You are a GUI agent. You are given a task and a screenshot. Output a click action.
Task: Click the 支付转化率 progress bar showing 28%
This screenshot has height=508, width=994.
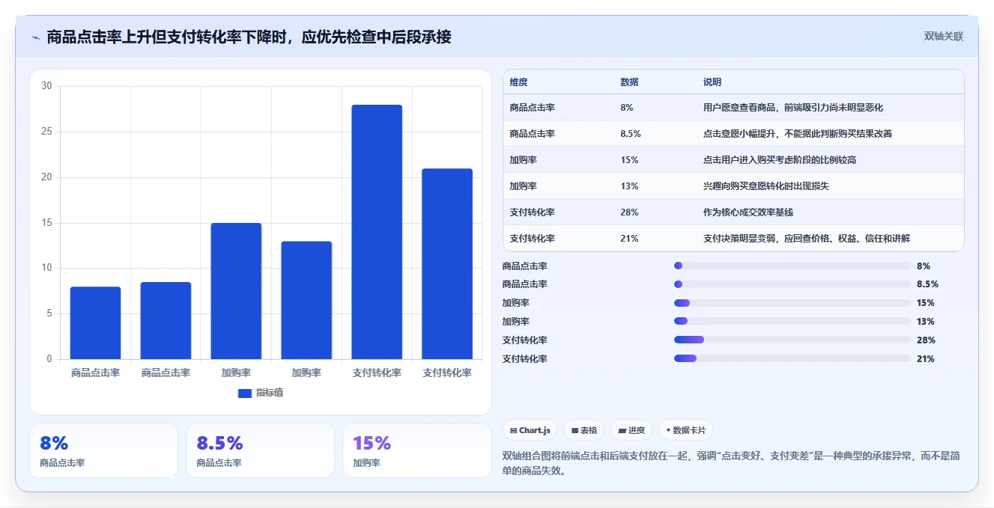click(x=793, y=340)
